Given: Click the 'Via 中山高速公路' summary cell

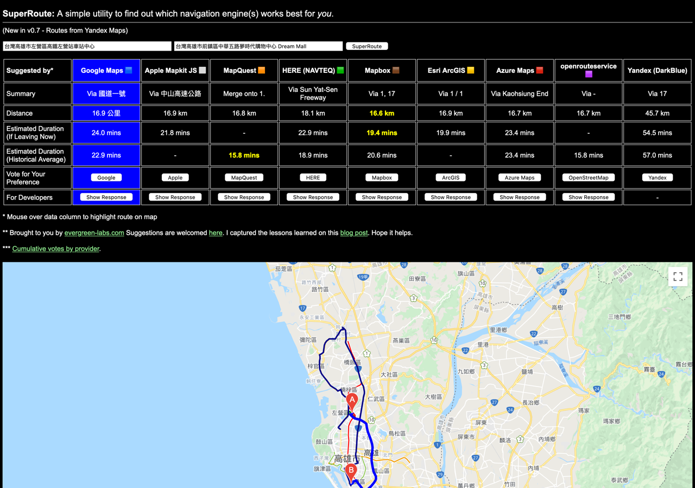Looking at the screenshot, I should [x=175, y=93].
